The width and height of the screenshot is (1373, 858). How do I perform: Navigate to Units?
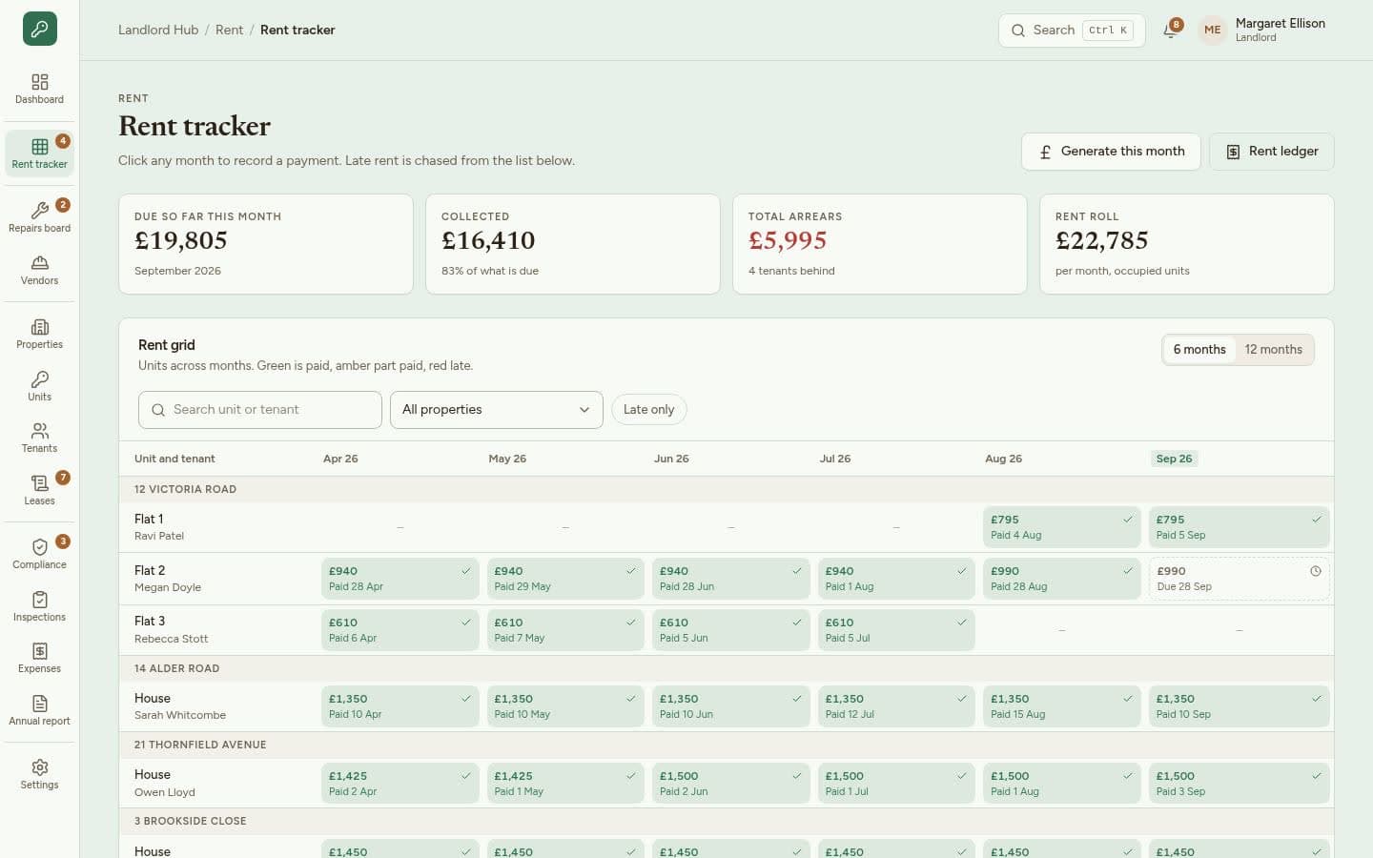click(40, 386)
